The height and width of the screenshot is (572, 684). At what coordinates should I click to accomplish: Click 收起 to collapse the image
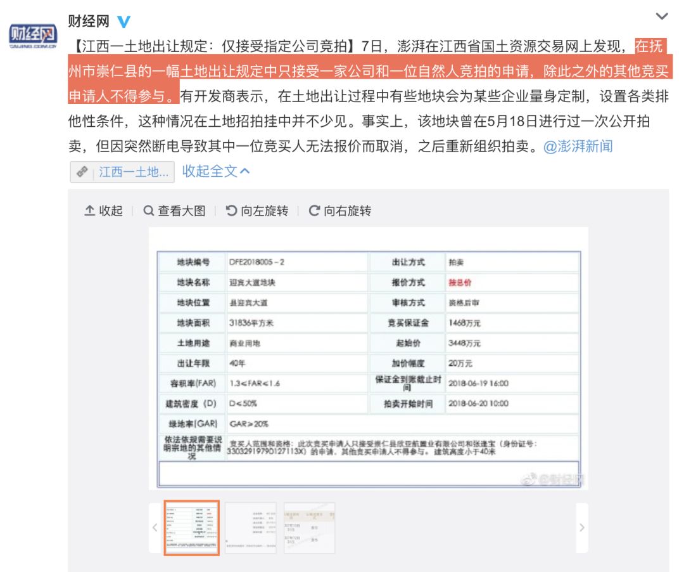pos(110,211)
